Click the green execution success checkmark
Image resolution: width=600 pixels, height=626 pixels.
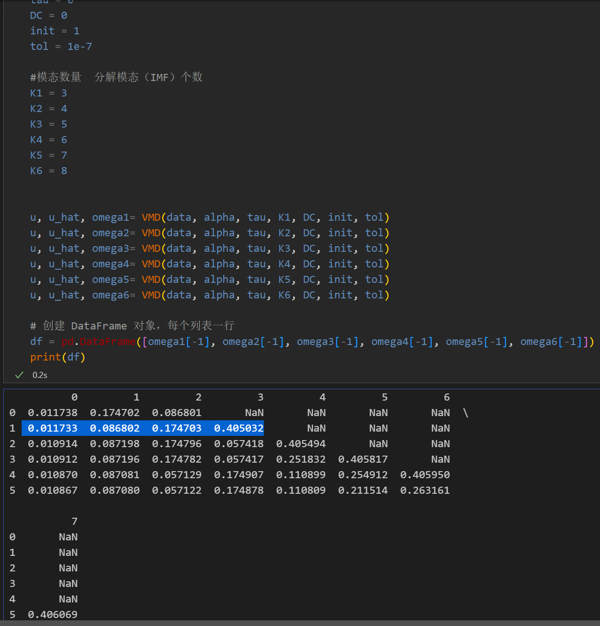[x=19, y=375]
